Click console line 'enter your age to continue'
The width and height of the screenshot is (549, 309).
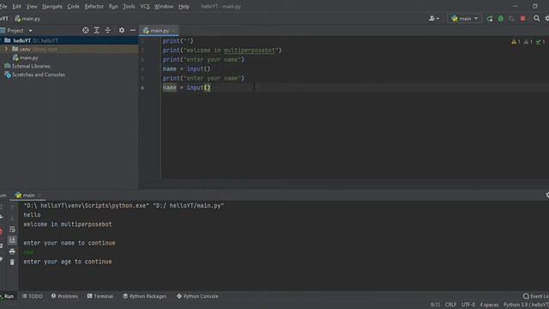[x=68, y=262]
